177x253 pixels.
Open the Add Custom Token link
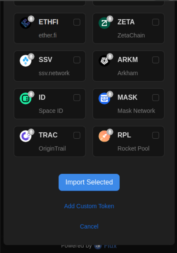click(89, 206)
